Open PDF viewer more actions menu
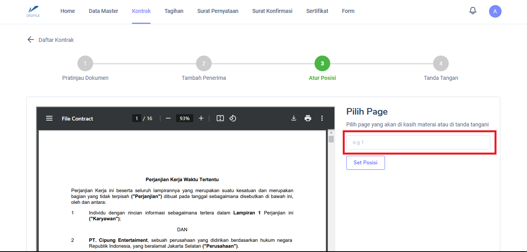This screenshot has width=527, height=252. tap(322, 118)
